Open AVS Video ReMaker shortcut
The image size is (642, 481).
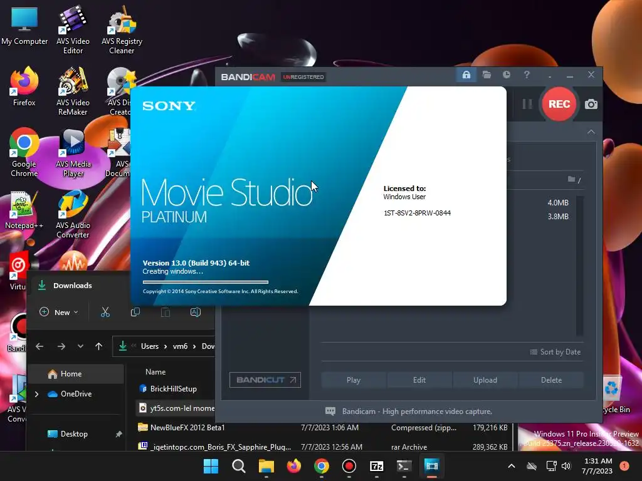click(x=73, y=91)
